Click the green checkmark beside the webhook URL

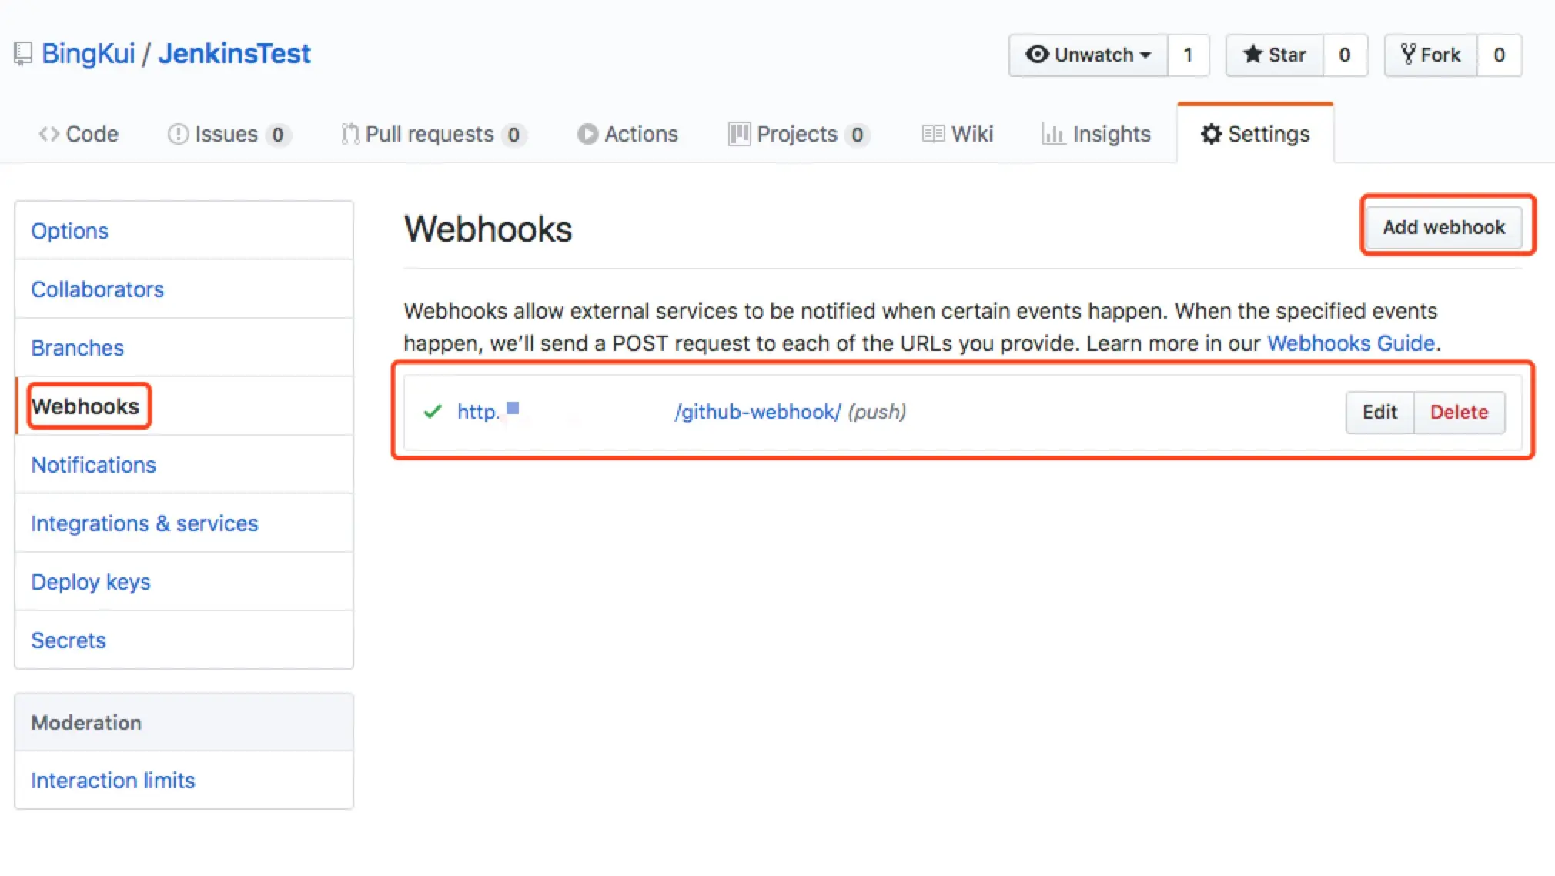[x=433, y=412]
